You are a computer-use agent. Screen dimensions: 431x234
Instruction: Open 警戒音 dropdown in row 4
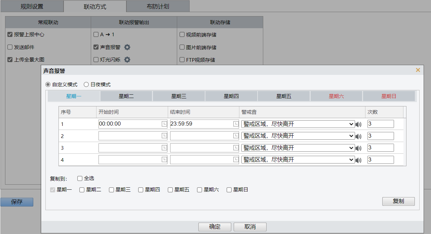(298, 160)
